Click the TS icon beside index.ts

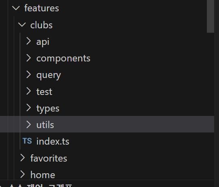(27, 141)
